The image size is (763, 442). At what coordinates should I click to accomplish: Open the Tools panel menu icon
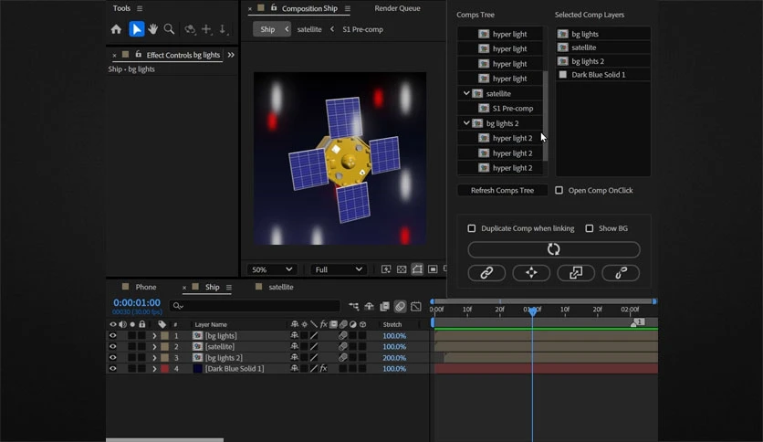tap(140, 8)
